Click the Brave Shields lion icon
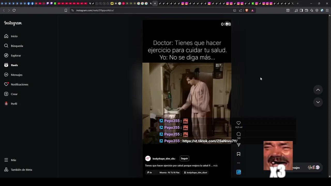This screenshot has width=331, height=186. tap(246, 10)
